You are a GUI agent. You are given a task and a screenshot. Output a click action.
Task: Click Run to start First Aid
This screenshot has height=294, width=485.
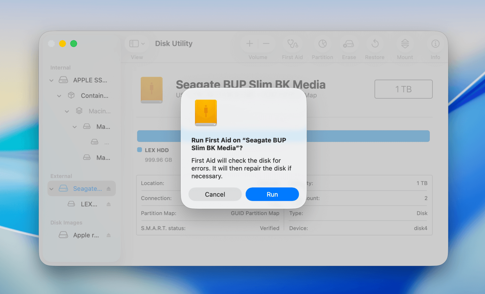(x=272, y=194)
